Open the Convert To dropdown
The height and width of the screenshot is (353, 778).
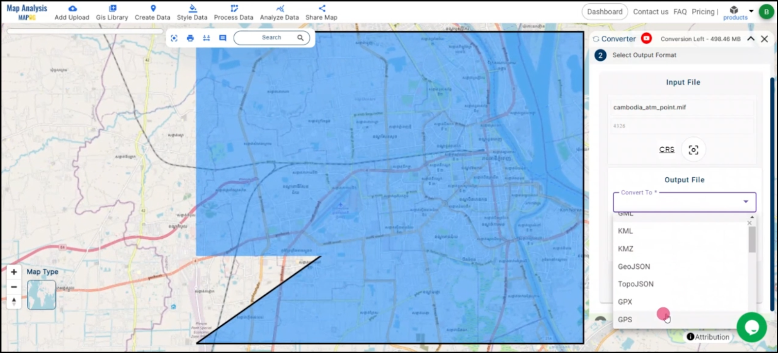click(684, 202)
